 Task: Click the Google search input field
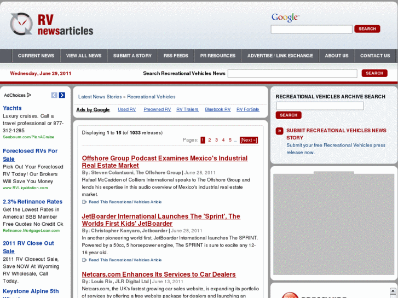[312, 29]
